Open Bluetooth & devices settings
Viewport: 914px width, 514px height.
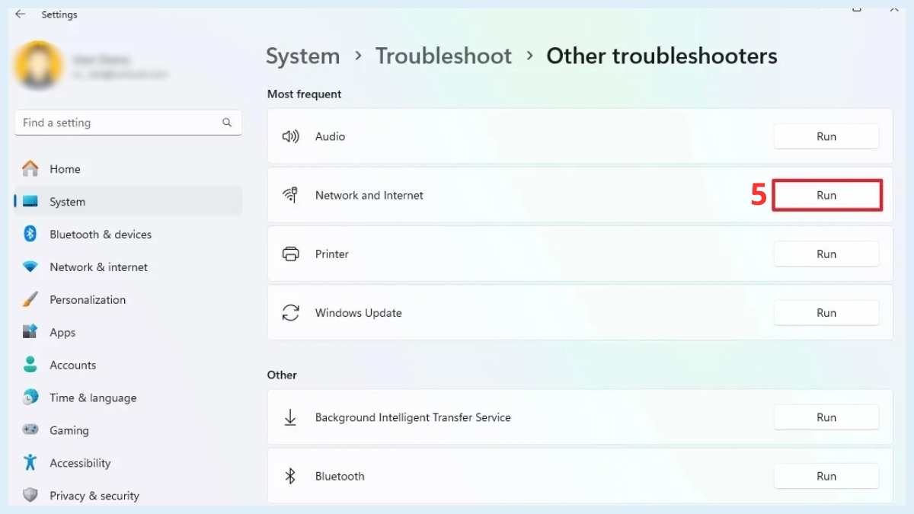[x=128, y=235]
